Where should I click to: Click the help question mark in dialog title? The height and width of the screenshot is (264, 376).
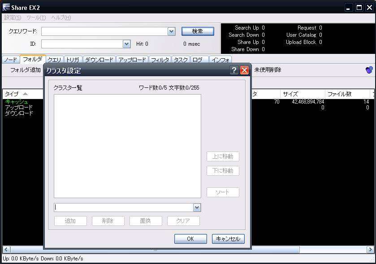coord(234,70)
